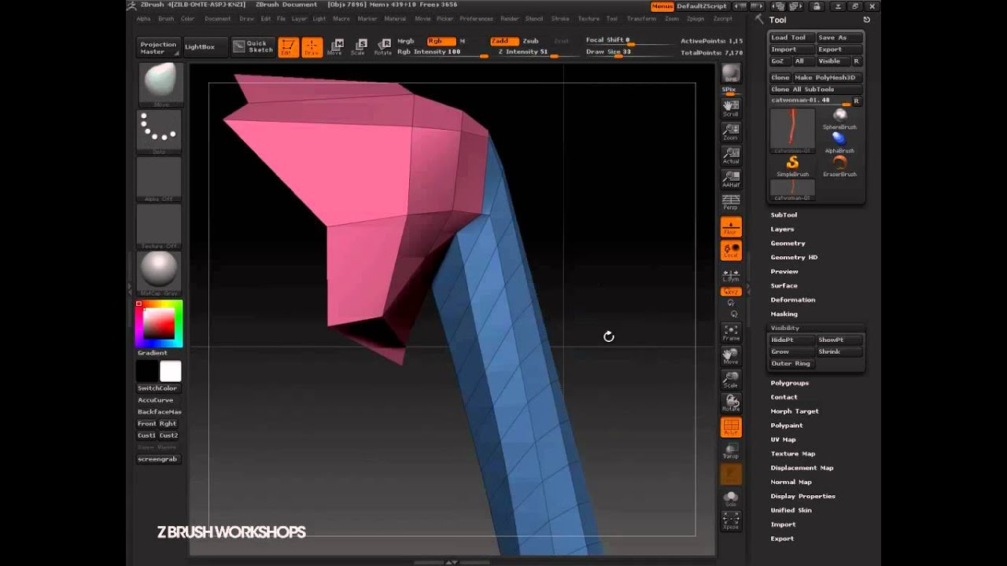
Task: Toggle L.Sym local symmetry
Action: (x=731, y=275)
